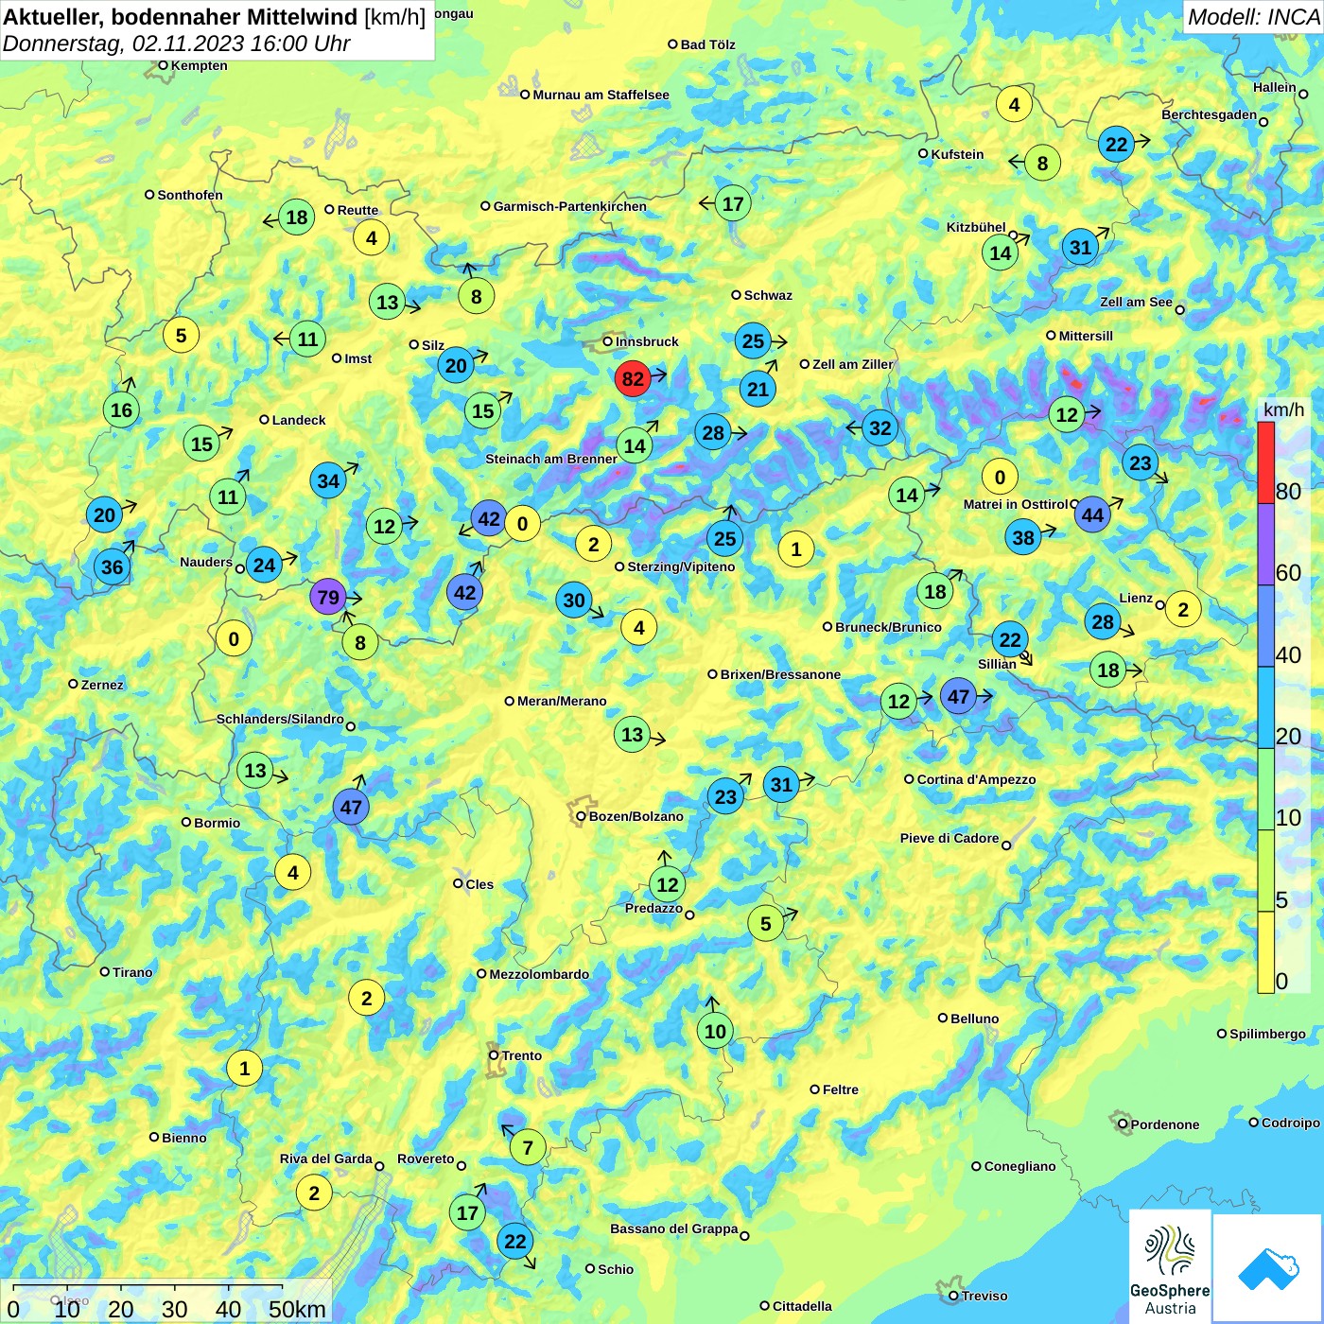
Task: Click the 21 km/h marker near Zell am Ziller
Action: tap(758, 389)
